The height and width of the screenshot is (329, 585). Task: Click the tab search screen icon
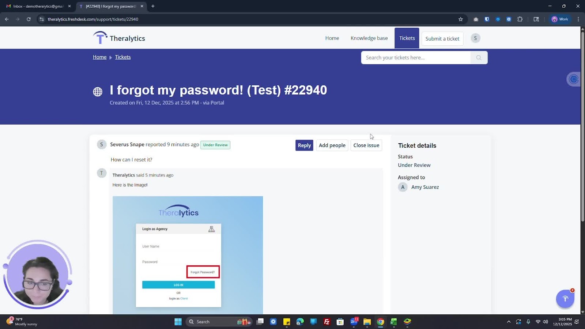click(536, 19)
